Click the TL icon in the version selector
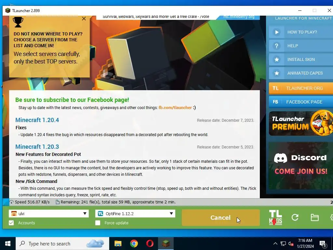The width and height of the screenshot is (333, 250). pyautogui.click(x=100, y=214)
